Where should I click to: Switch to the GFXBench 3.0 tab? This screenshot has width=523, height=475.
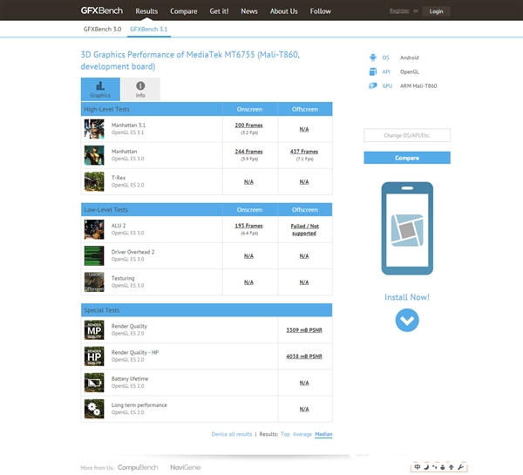(102, 30)
